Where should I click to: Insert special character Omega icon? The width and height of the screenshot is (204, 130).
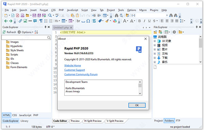(x=88, y=21)
